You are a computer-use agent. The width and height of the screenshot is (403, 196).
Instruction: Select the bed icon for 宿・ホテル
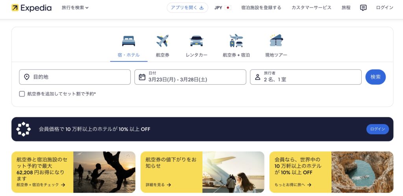point(129,41)
